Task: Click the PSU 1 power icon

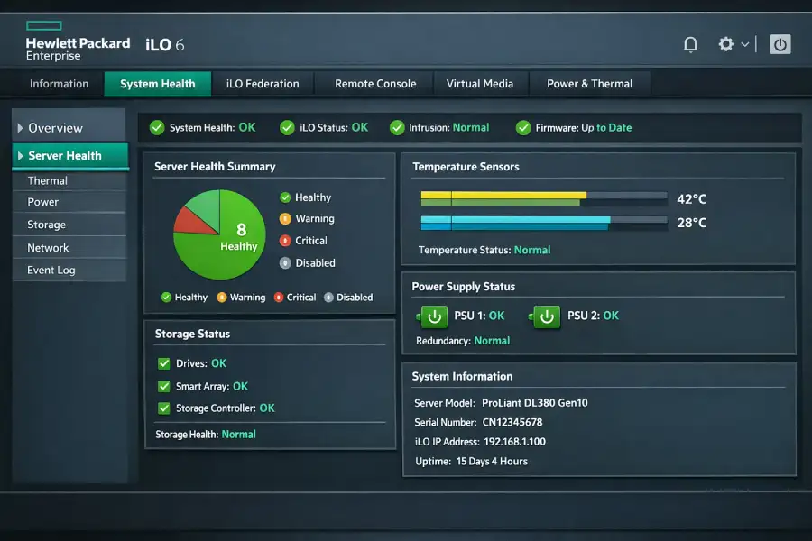Action: coord(434,316)
